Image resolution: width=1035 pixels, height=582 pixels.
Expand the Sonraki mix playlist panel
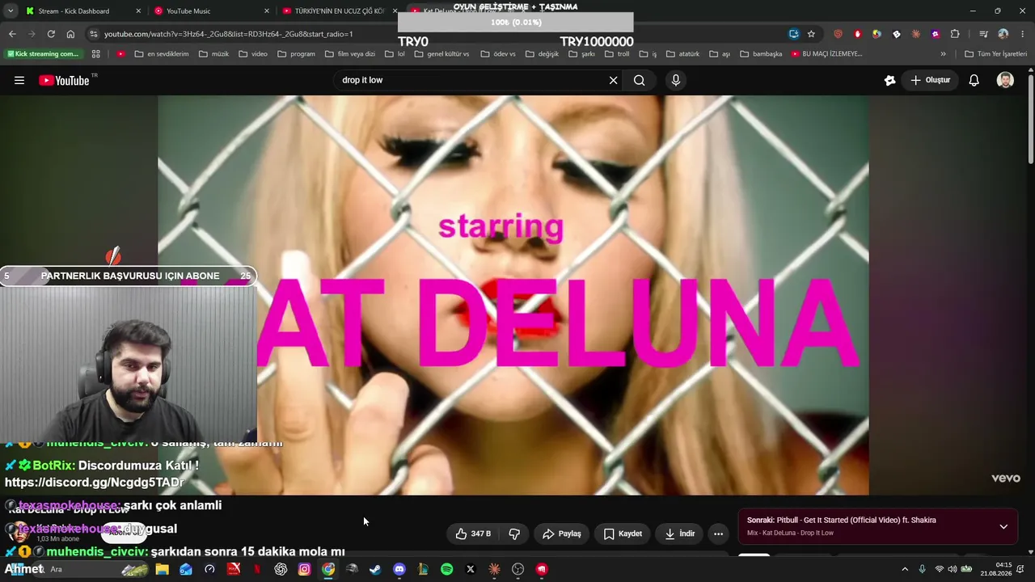(x=1003, y=526)
